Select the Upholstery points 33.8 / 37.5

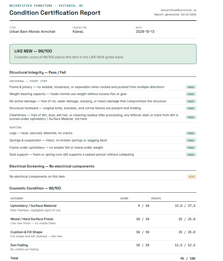[x=185, y=206]
